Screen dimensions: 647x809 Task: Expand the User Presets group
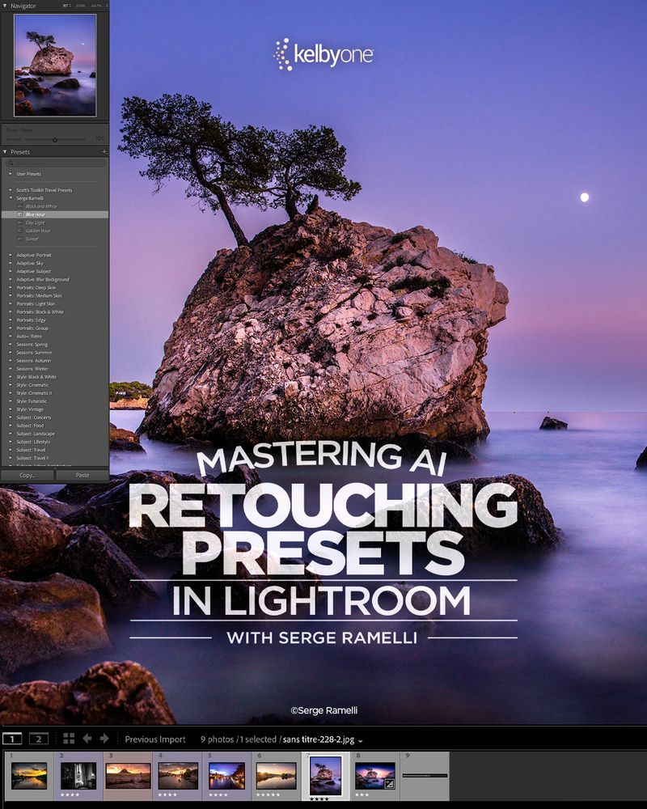pos(11,174)
